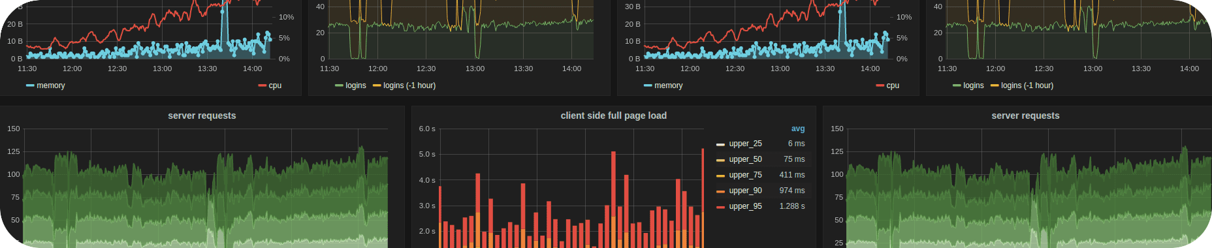1212x248 pixels.
Task: Click the '5.0 s' y-axis label
Action: click(x=427, y=154)
